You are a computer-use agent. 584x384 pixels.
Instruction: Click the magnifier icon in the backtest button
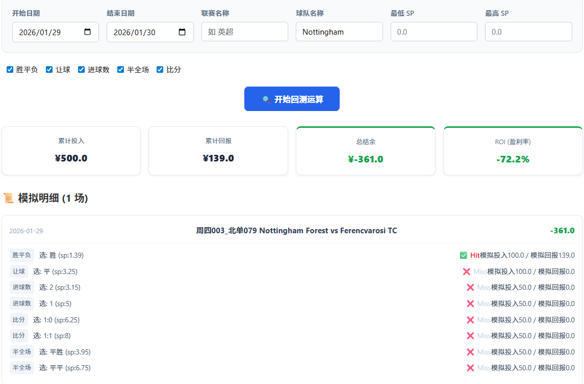point(266,99)
